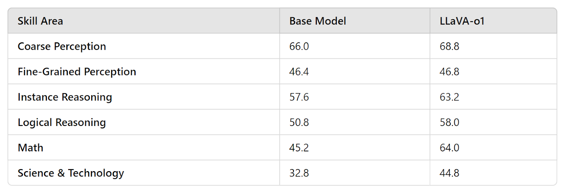Image resolution: width=565 pixels, height=193 pixels.
Task: Click the Base Model value 46.4
Action: (299, 72)
